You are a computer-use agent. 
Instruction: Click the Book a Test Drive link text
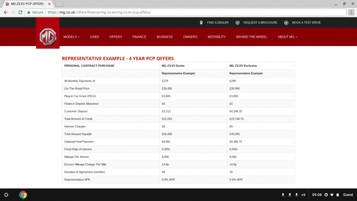point(306,22)
